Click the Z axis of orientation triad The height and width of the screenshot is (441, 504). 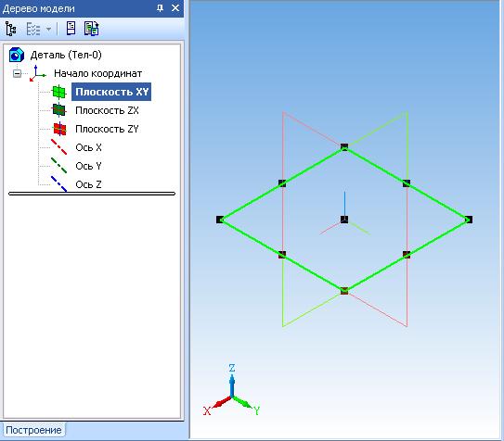[x=232, y=382]
